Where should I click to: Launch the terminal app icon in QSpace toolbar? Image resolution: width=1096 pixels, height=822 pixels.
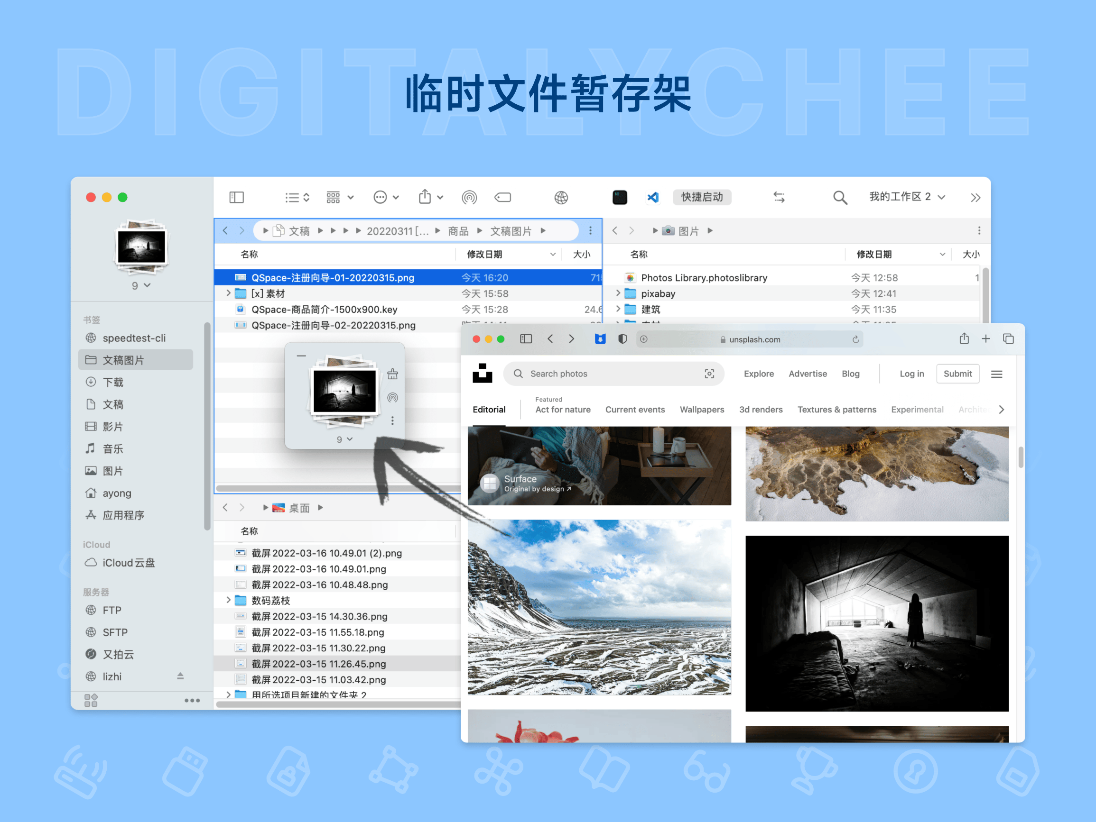(619, 197)
